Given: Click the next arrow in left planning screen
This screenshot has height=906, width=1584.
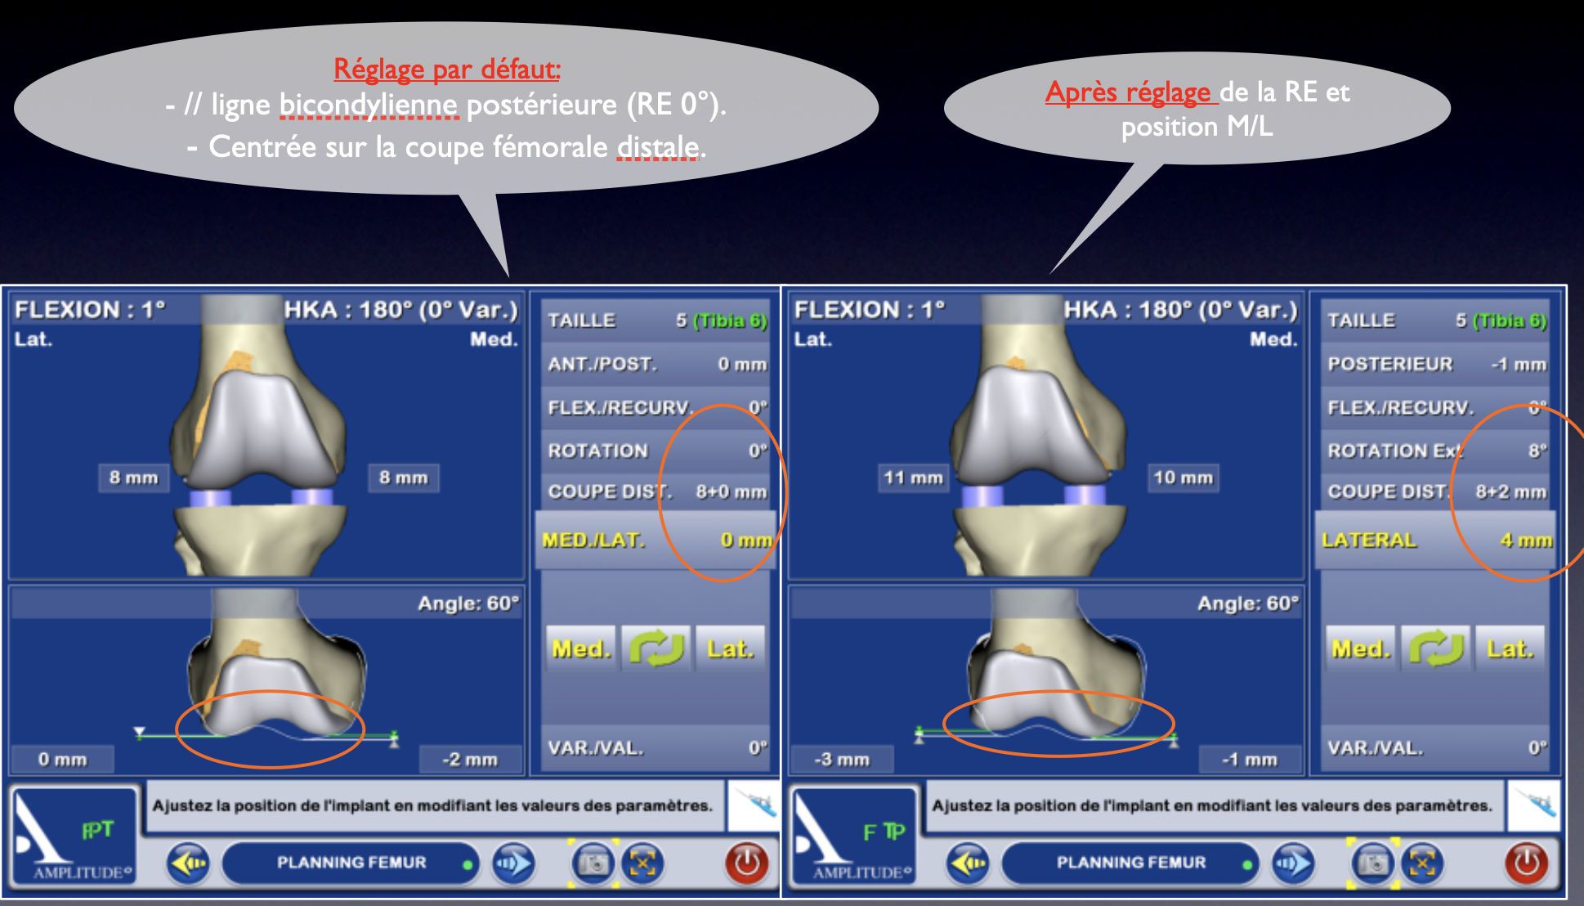Looking at the screenshot, I should tap(512, 863).
